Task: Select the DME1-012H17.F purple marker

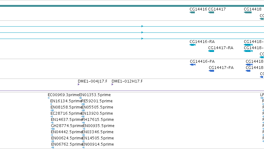Action: click(x=113, y=84)
